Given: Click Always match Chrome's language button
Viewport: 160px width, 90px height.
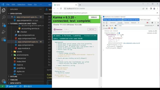Looking at the screenshot, I should 113,20.
